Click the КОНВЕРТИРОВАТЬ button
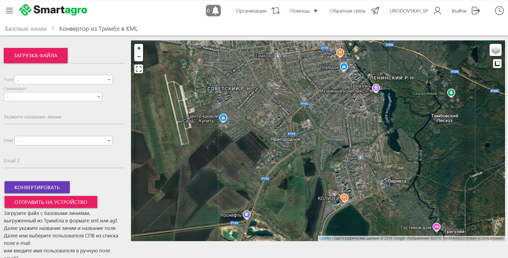 (x=37, y=187)
